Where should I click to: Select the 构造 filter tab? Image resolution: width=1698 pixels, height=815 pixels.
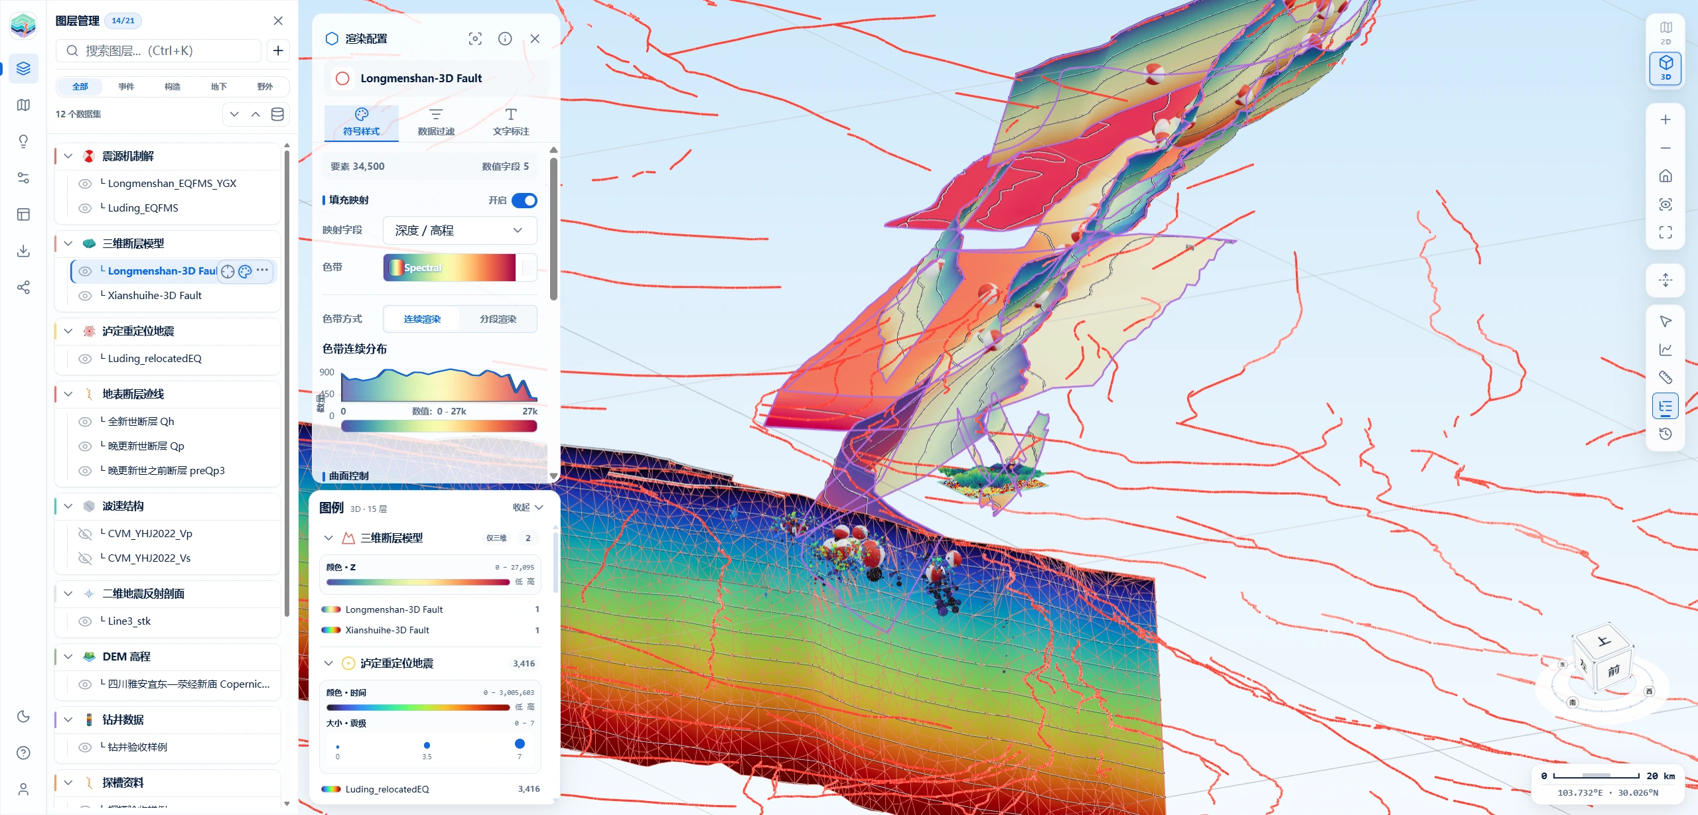(x=173, y=86)
